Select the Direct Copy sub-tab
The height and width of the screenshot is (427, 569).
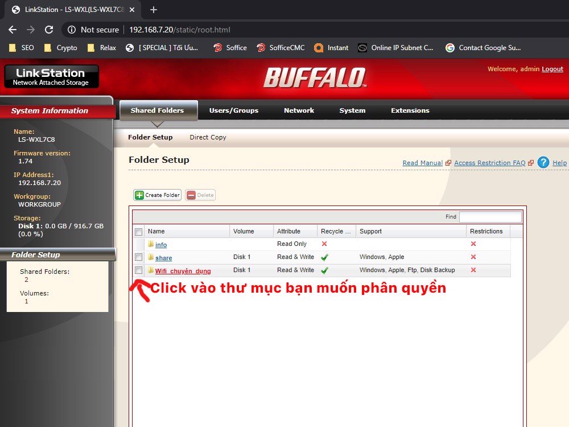tap(208, 137)
